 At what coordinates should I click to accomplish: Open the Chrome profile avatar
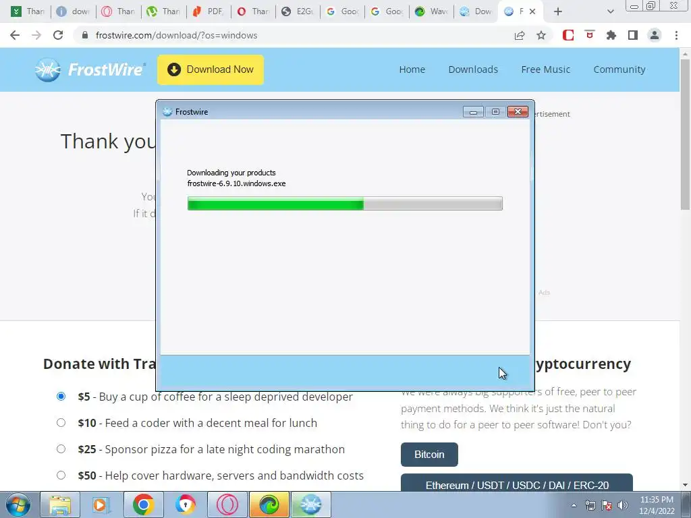[x=655, y=35]
